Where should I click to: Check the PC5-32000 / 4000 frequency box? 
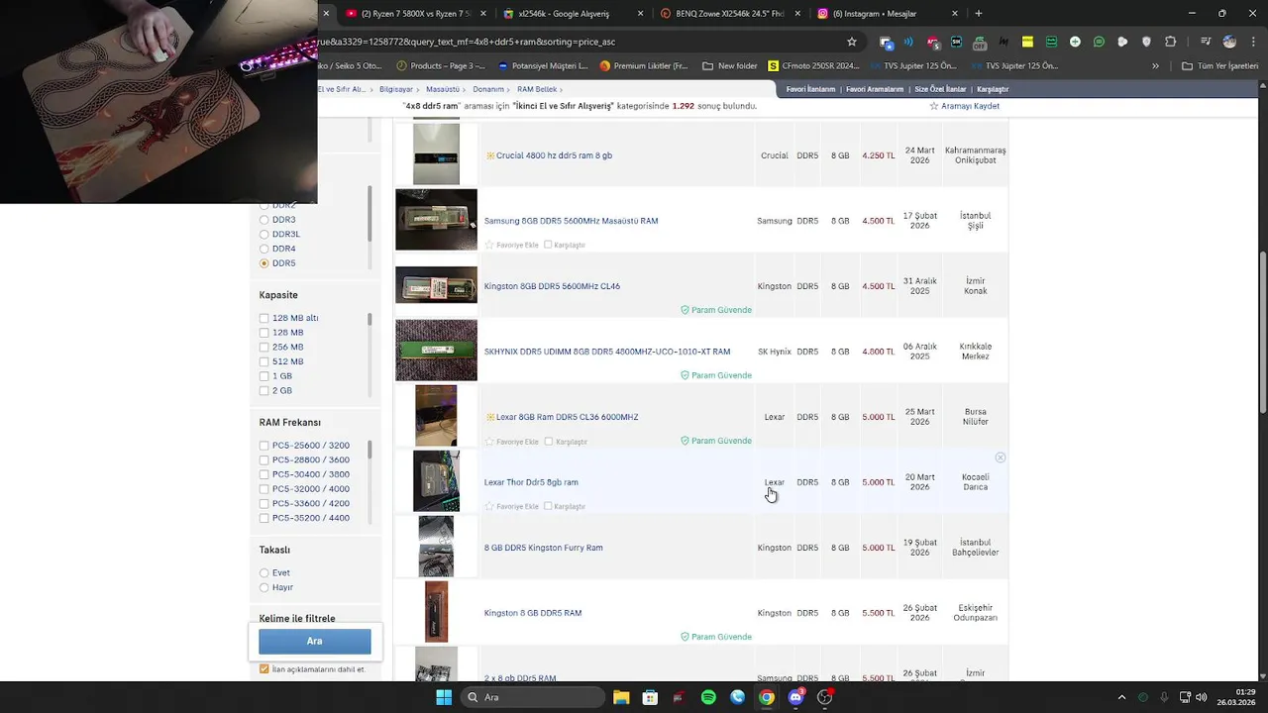point(264,489)
